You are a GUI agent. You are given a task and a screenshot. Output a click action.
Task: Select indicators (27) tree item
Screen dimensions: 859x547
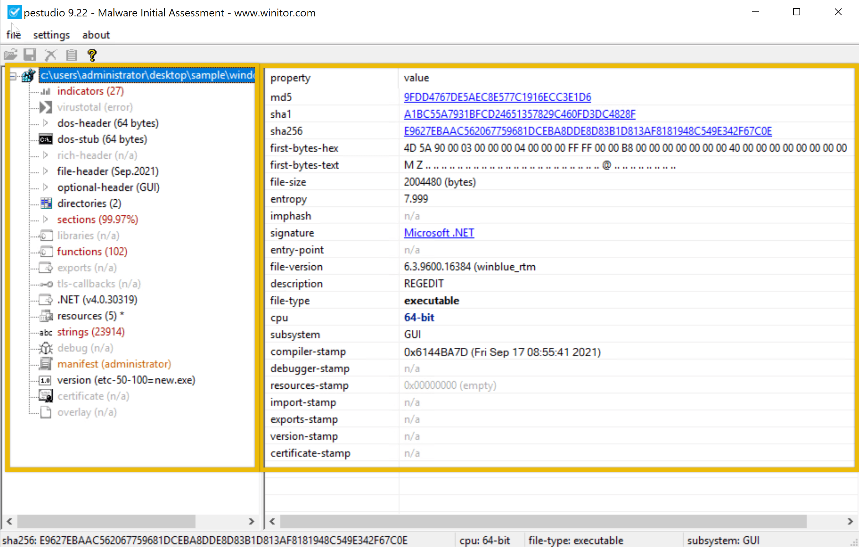pyautogui.click(x=90, y=91)
